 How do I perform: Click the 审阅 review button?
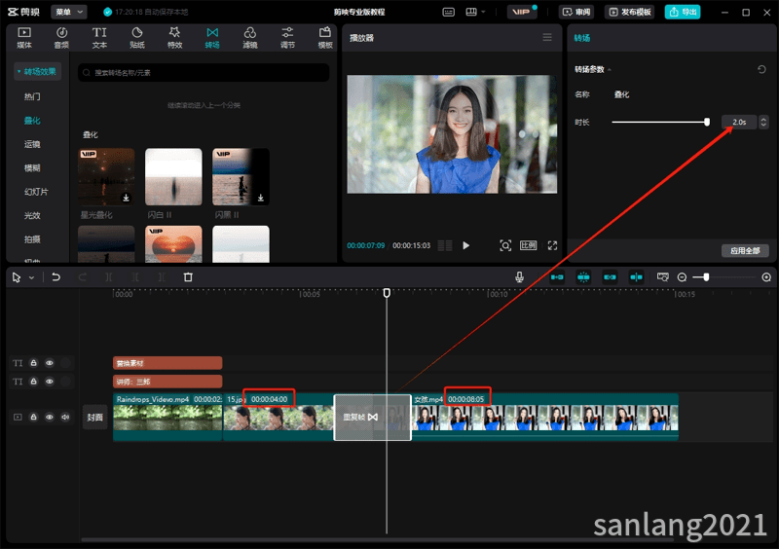pyautogui.click(x=576, y=12)
